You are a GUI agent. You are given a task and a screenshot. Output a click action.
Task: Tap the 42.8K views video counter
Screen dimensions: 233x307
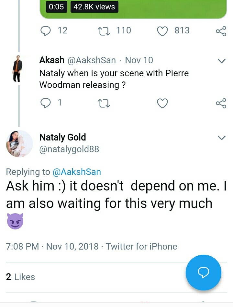tap(94, 7)
